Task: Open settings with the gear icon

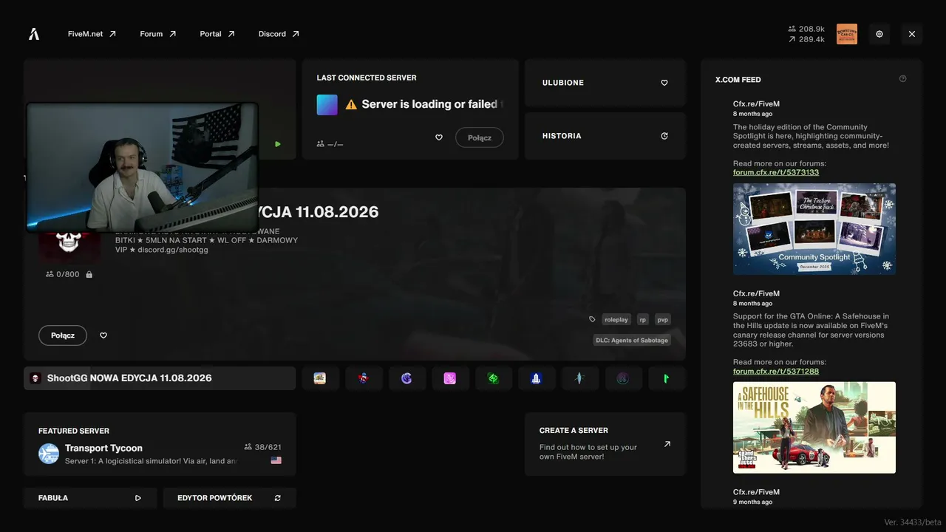Action: [x=879, y=34]
